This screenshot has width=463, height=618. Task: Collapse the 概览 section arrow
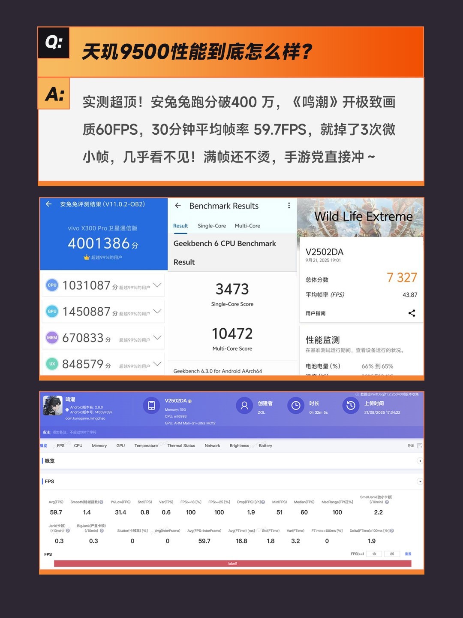coord(420,461)
